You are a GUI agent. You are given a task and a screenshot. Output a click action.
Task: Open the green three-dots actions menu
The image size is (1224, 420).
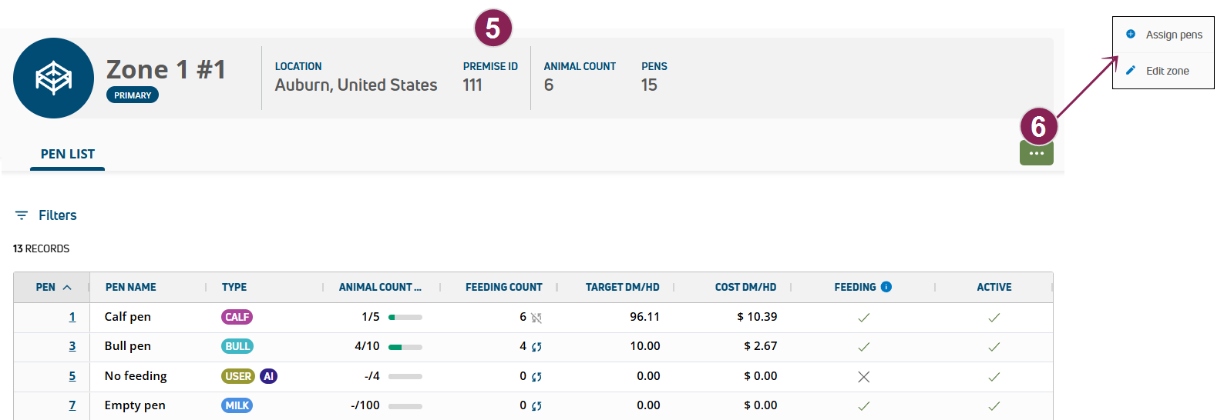click(x=1036, y=153)
